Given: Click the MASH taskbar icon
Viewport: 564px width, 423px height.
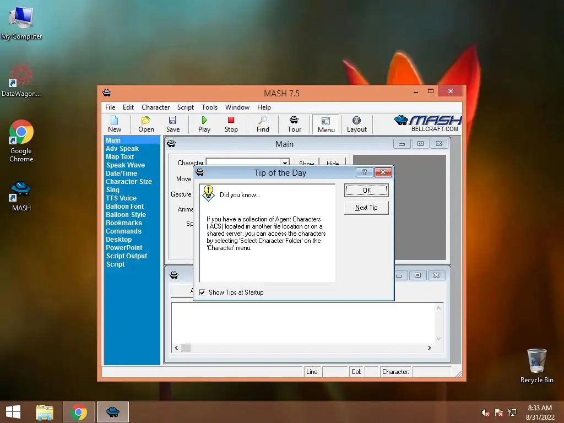Looking at the screenshot, I should [112, 412].
